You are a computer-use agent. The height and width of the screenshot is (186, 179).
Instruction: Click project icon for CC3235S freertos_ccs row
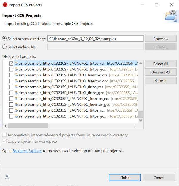point(16,75)
